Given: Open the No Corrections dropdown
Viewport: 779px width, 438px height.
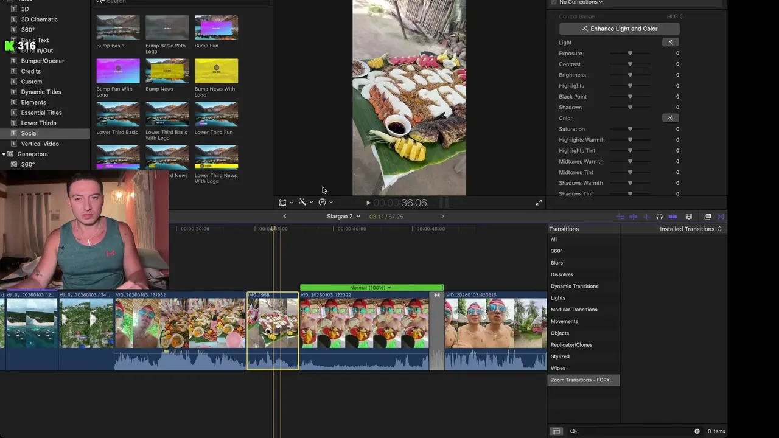Looking at the screenshot, I should pyautogui.click(x=581, y=2).
